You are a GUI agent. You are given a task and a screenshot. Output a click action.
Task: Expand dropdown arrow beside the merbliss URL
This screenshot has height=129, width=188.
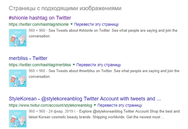click(74, 65)
